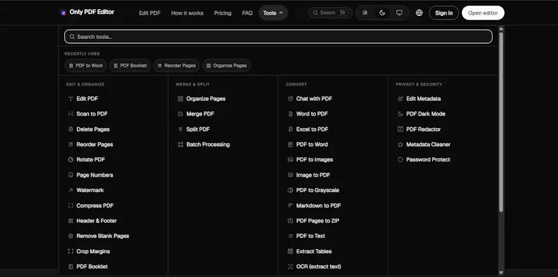Viewport: 558px width, 277px height.
Task: Click the tools menu vertical scrollbar
Action: [501, 122]
